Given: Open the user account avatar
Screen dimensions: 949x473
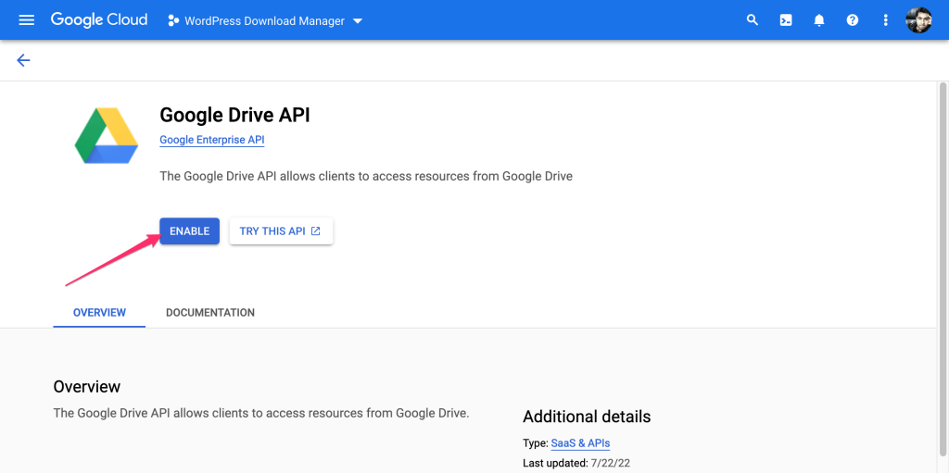Looking at the screenshot, I should pos(918,20).
